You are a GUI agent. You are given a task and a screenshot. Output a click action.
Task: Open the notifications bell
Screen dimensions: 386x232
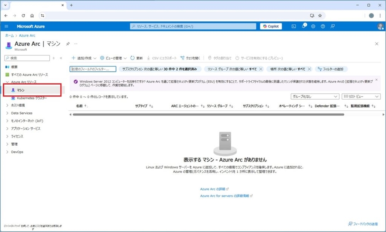coord(303,26)
